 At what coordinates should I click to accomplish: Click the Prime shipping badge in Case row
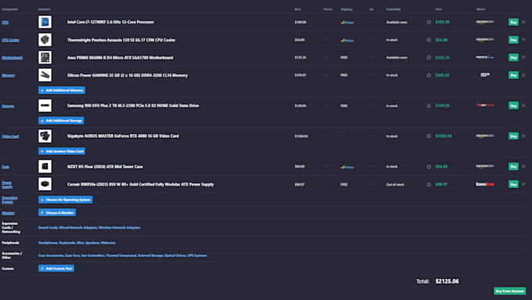pos(347,167)
